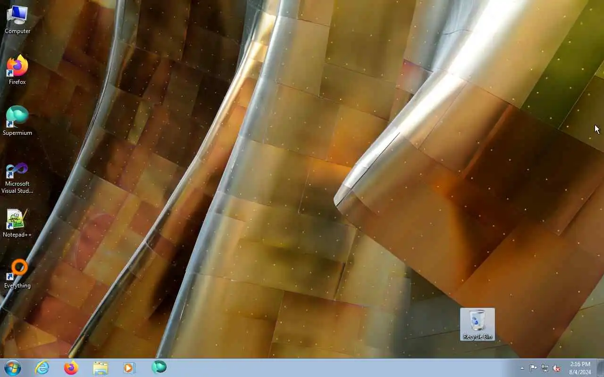Viewport: 604px width, 377px height.
Task: Open the Windows Start menu
Action: pyautogui.click(x=13, y=368)
